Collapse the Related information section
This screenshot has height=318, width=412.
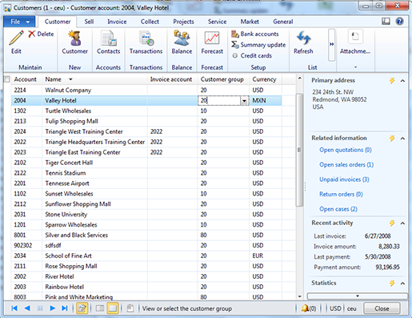(402, 139)
